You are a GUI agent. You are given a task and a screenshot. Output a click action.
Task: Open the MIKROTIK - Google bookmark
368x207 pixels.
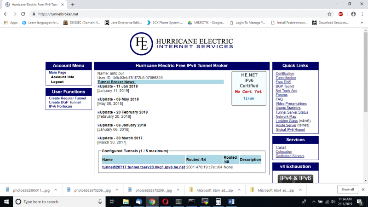click(x=206, y=23)
